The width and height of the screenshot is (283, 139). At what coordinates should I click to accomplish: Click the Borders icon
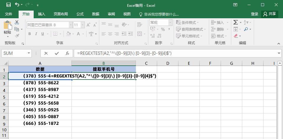tap(56, 34)
